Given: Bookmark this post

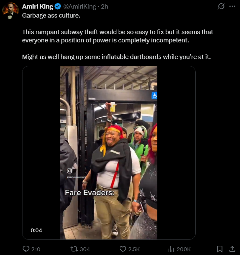Looking at the screenshot, I should click(220, 249).
